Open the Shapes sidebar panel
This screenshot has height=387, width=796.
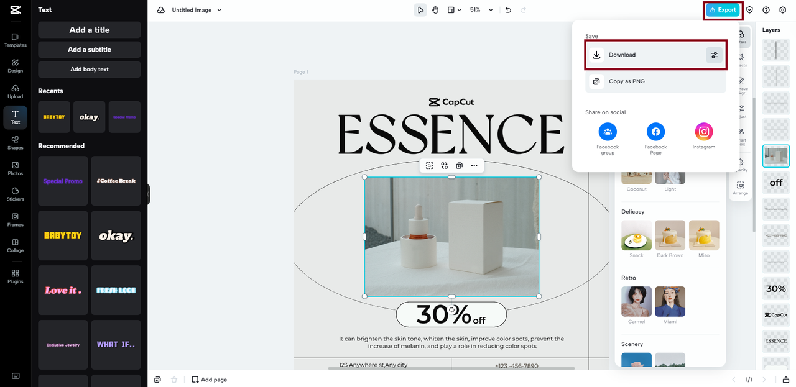point(15,143)
